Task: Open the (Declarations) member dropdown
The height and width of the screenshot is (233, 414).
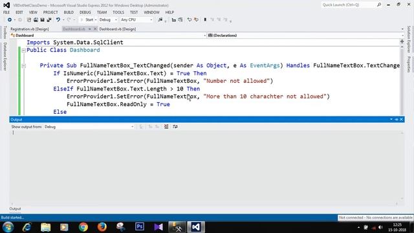Action: point(402,36)
